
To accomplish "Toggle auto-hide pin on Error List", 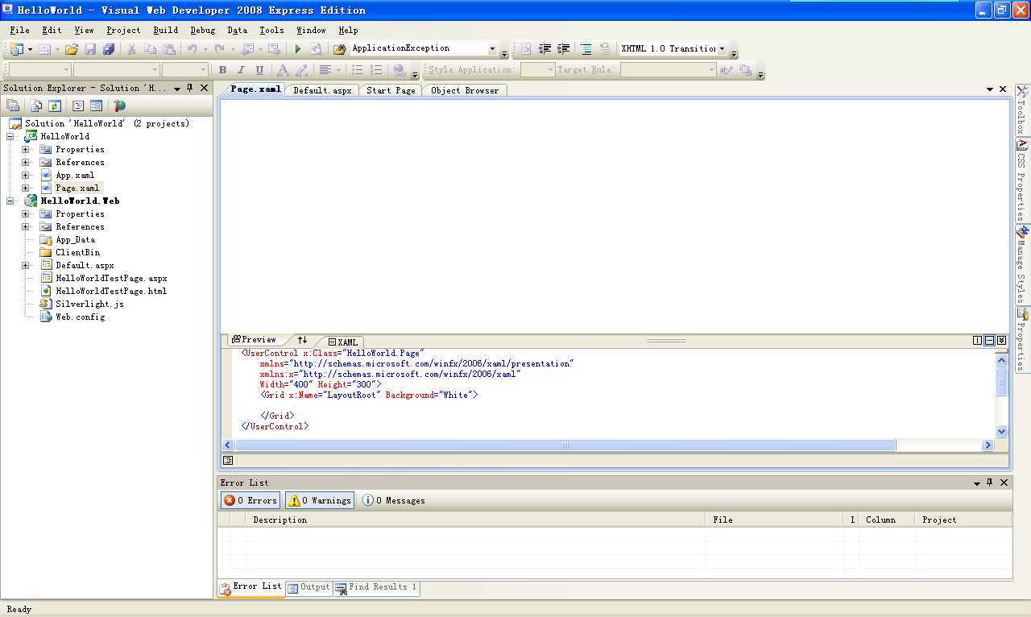I will point(990,482).
